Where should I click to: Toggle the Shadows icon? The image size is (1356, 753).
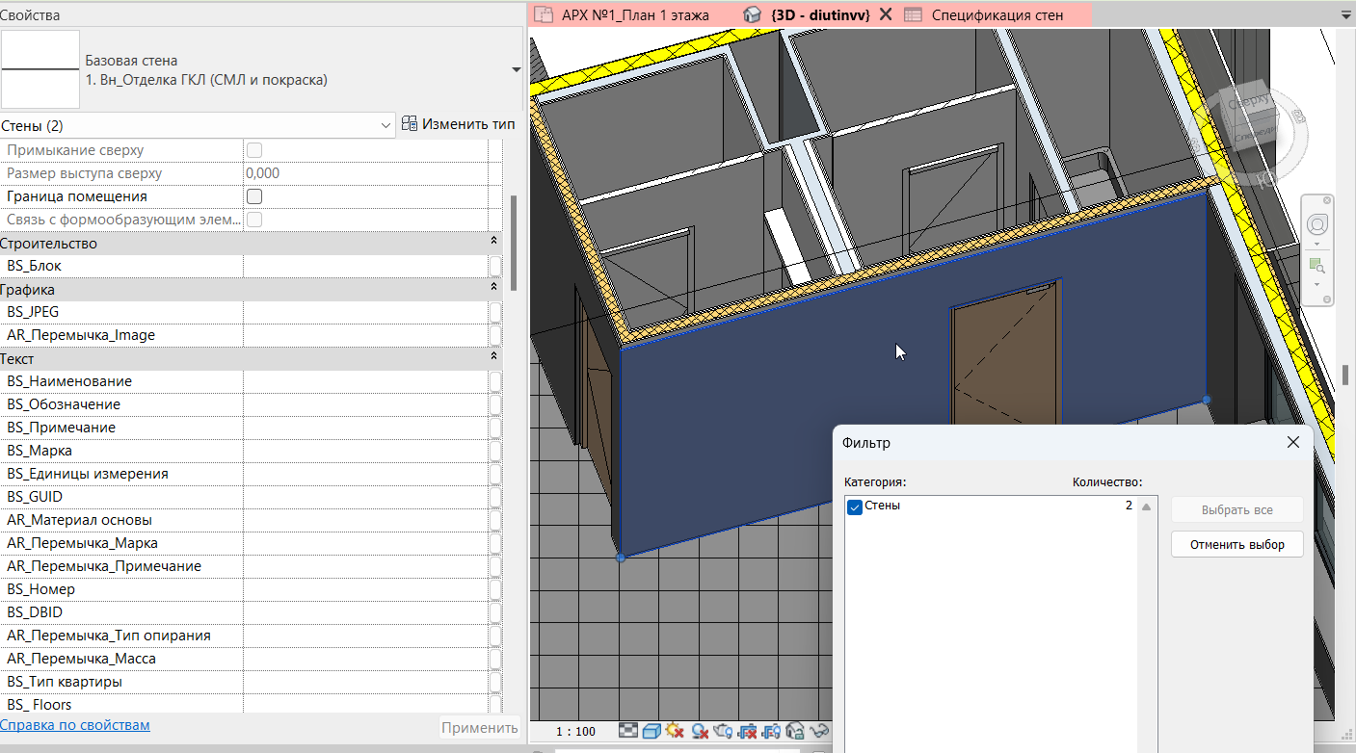click(x=700, y=732)
